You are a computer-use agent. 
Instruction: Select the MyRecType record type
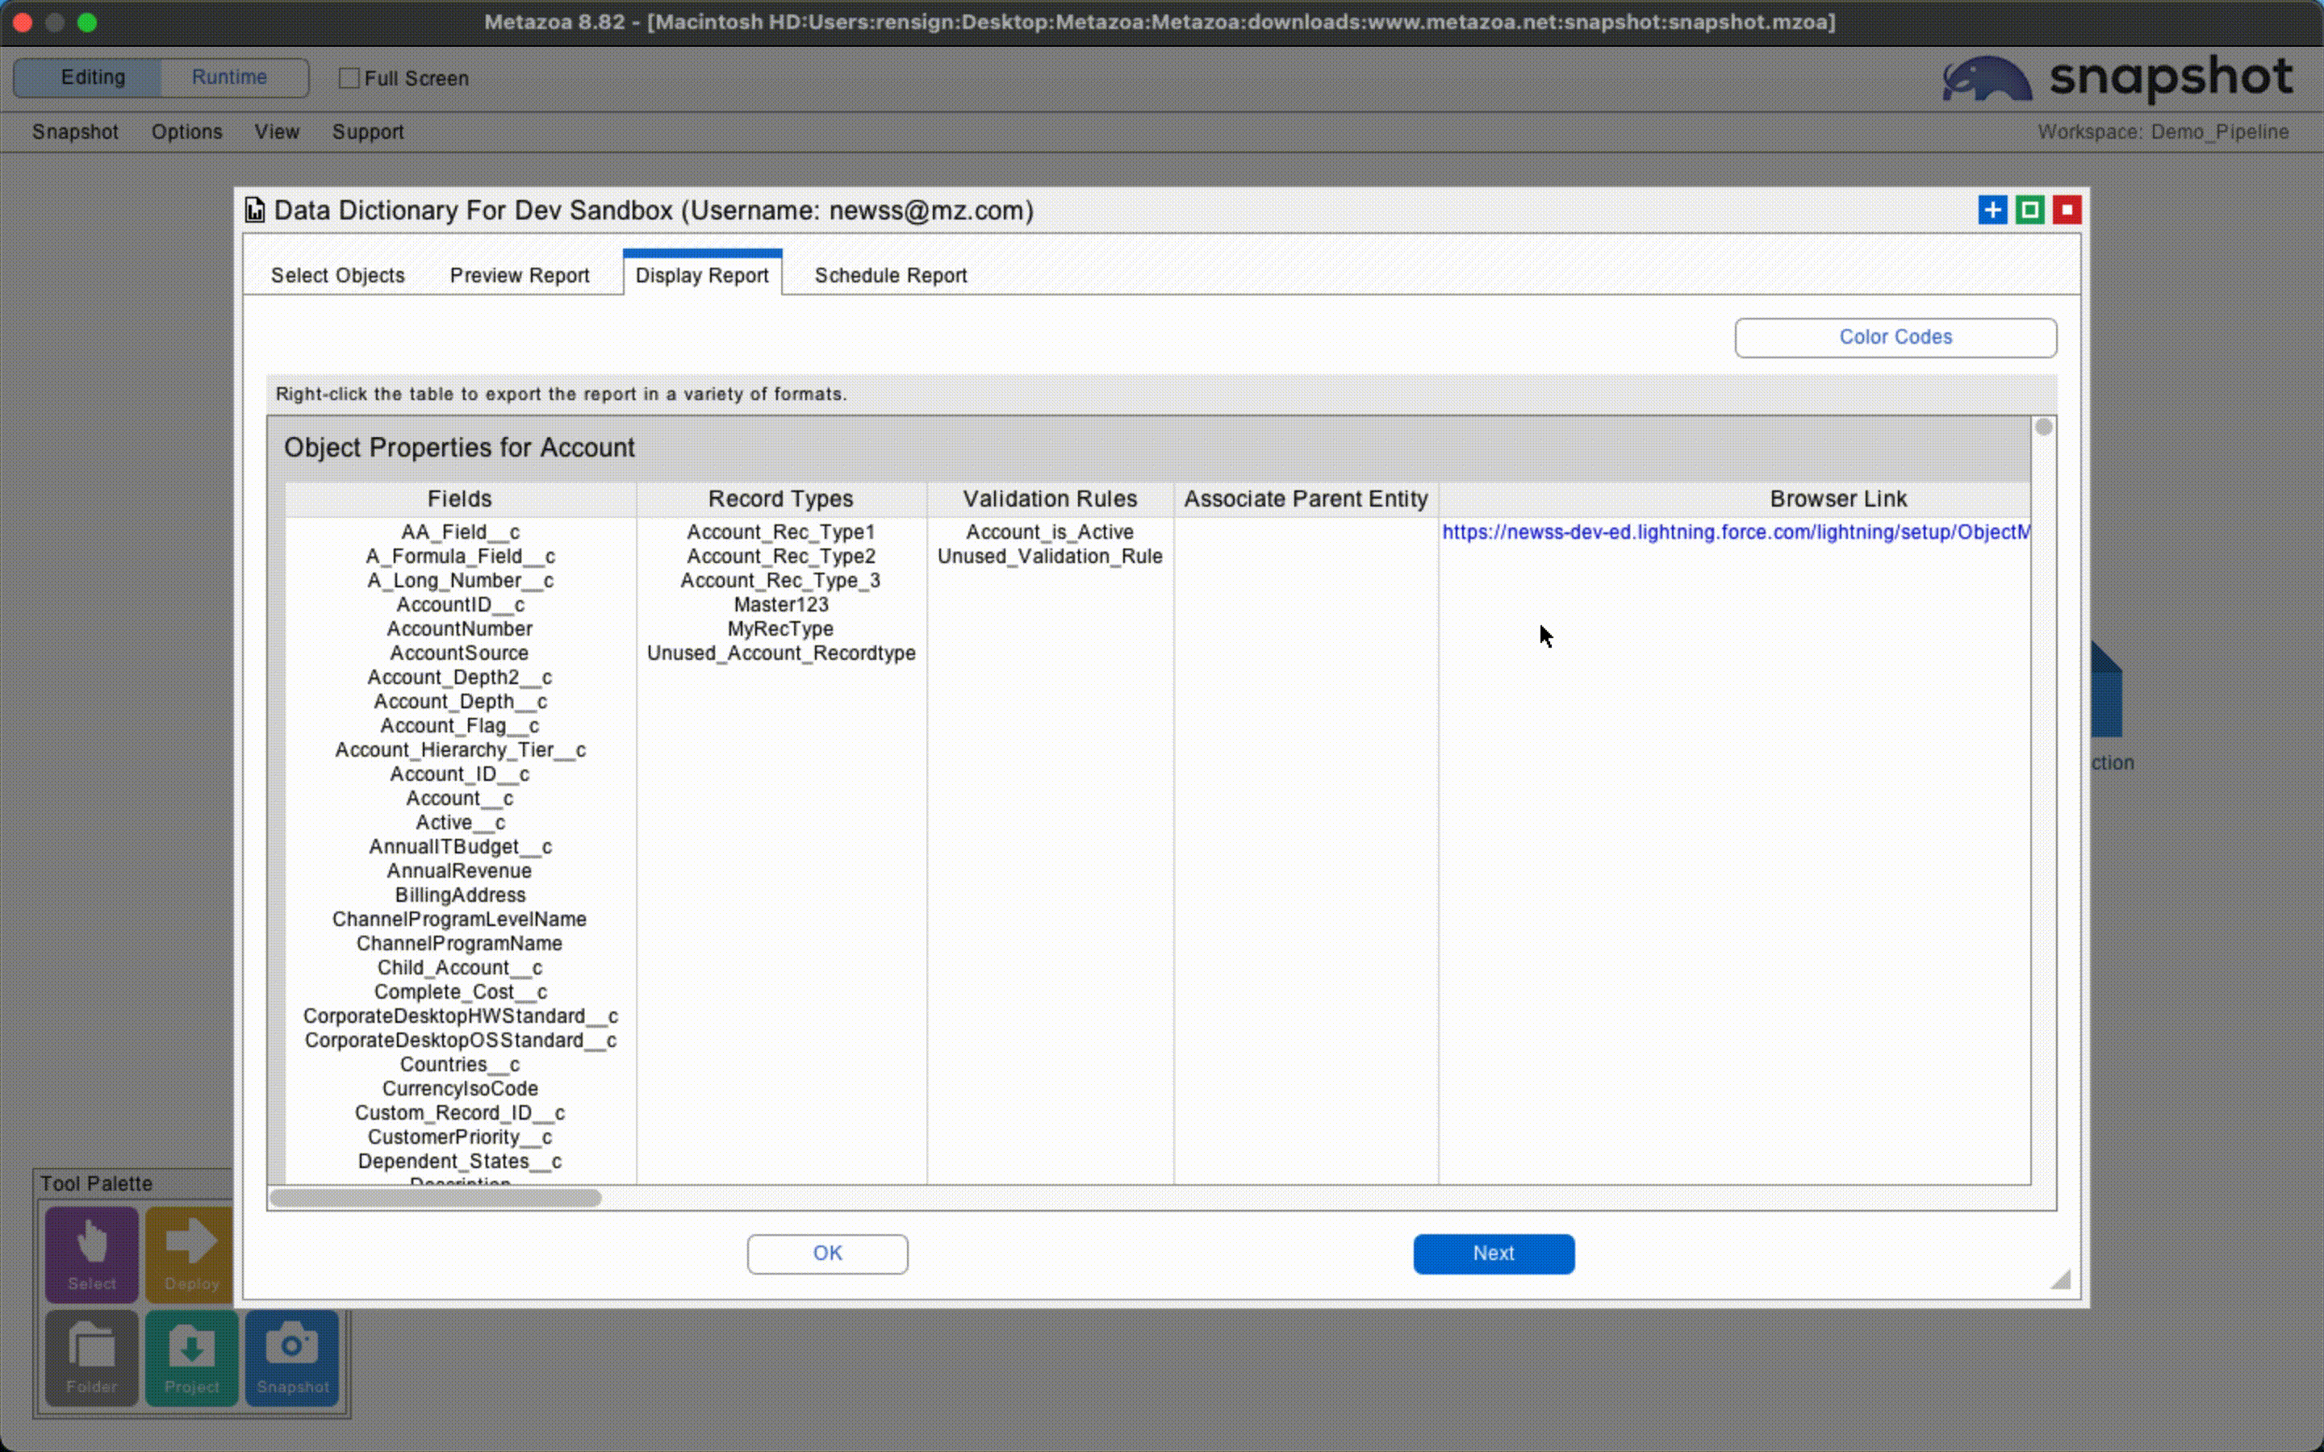point(781,629)
